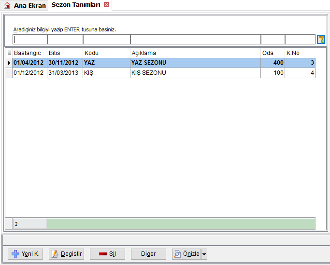This screenshot has height=265, width=330.
Task: Click the row indicator arrow for YAZ row
Action: [9, 63]
